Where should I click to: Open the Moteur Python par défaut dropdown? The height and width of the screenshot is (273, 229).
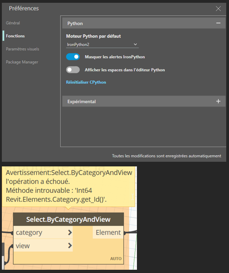[102, 44]
